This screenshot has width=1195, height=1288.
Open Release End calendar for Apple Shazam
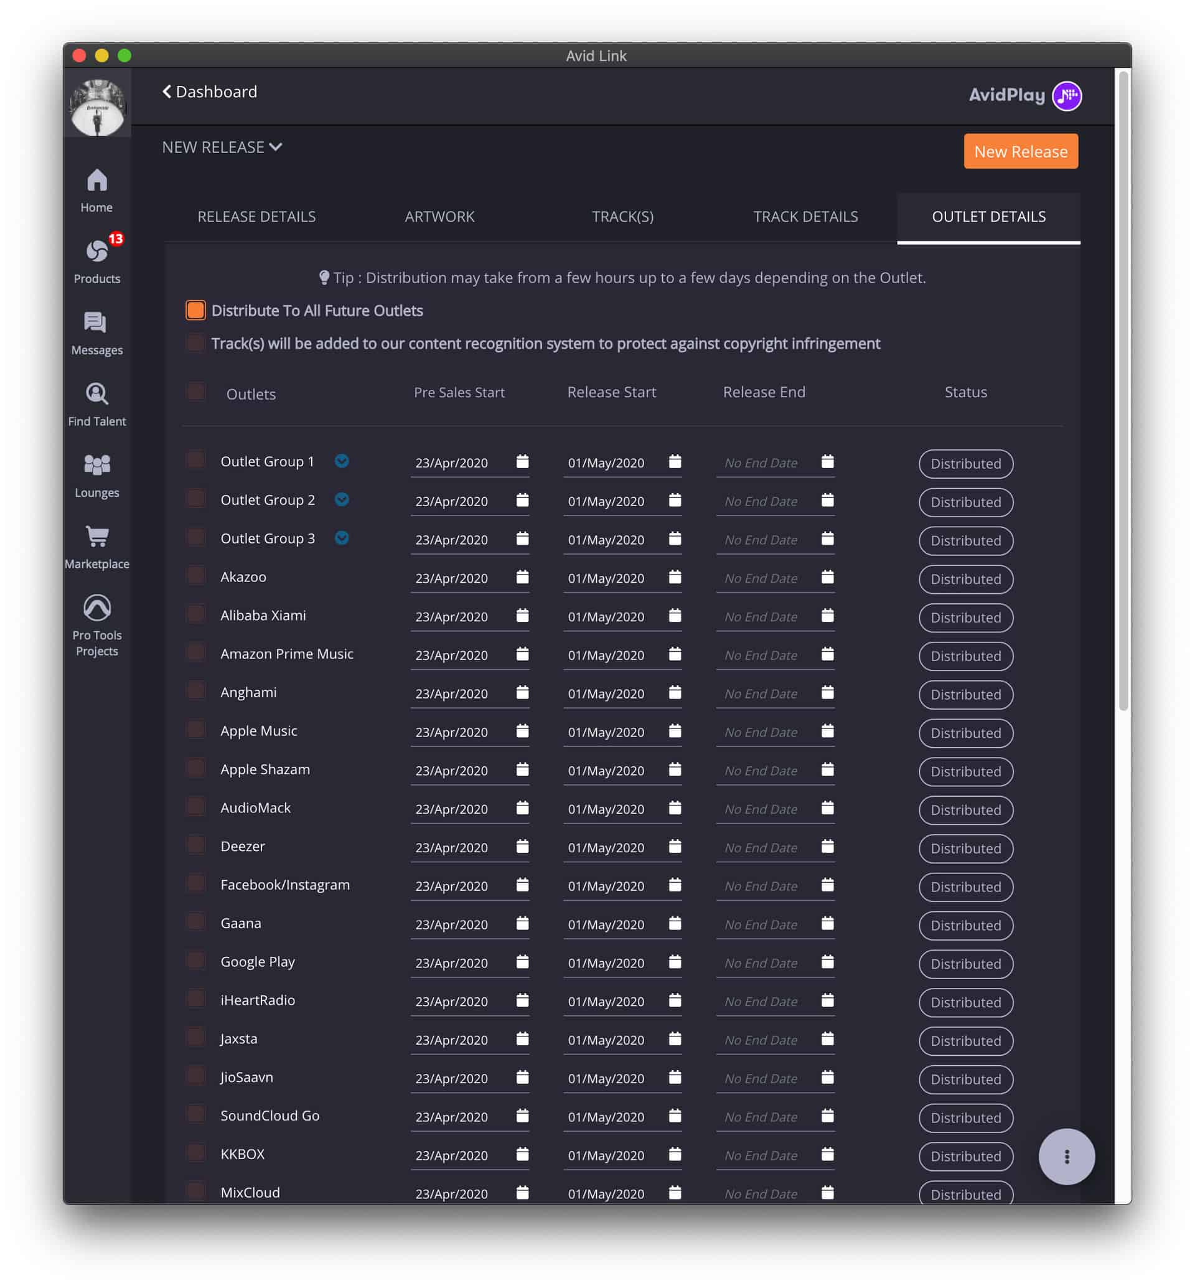point(827,769)
